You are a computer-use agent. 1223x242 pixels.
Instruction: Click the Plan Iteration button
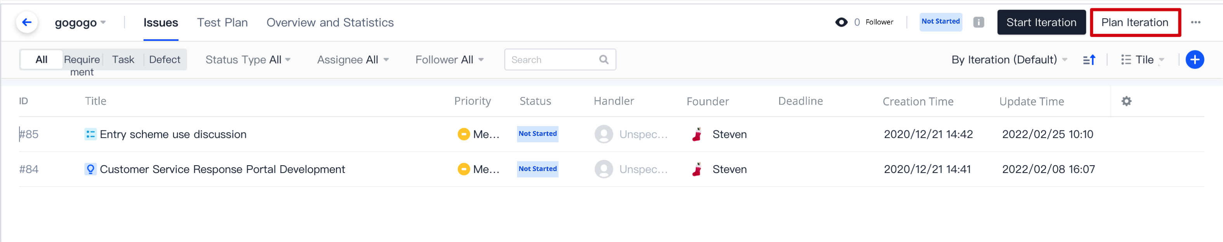[1135, 22]
